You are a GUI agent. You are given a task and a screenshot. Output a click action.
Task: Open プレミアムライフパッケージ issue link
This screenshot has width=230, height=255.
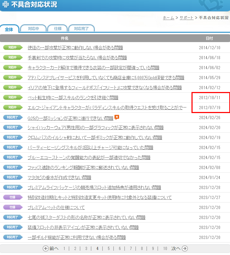[94, 187]
